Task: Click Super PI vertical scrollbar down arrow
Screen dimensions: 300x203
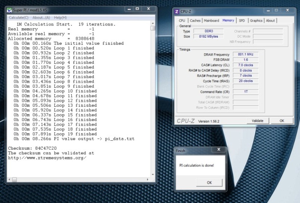Action: click(153, 175)
